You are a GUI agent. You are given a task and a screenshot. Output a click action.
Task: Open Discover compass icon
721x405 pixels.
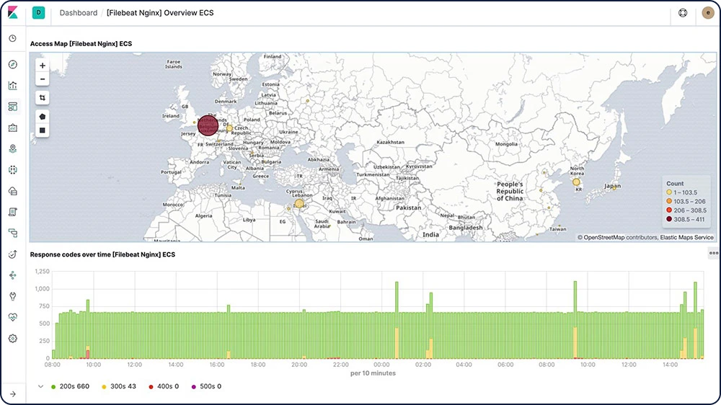coord(13,64)
